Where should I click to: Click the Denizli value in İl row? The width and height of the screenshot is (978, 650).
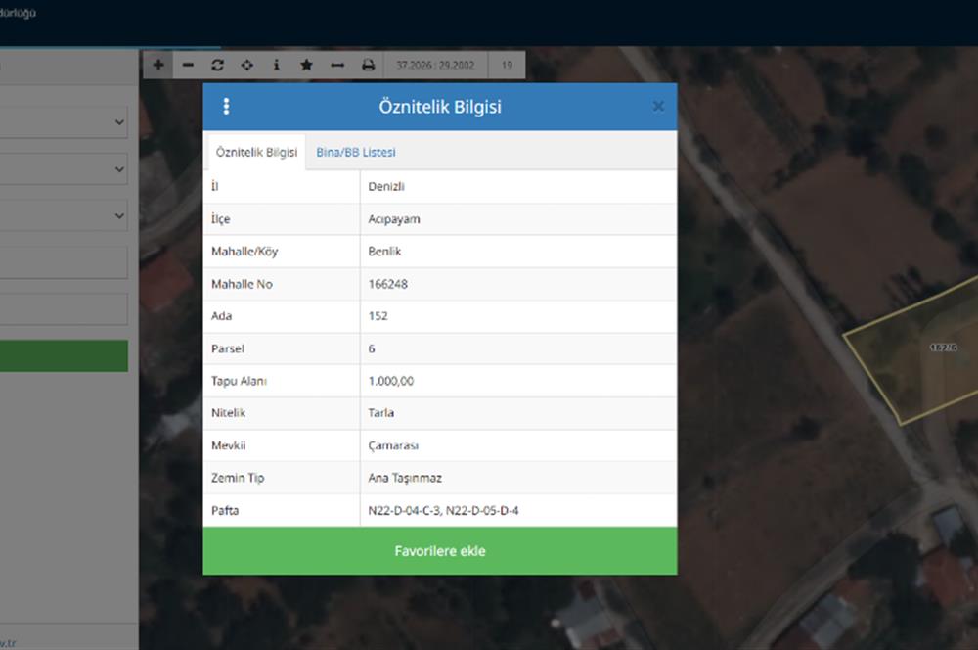point(386,187)
